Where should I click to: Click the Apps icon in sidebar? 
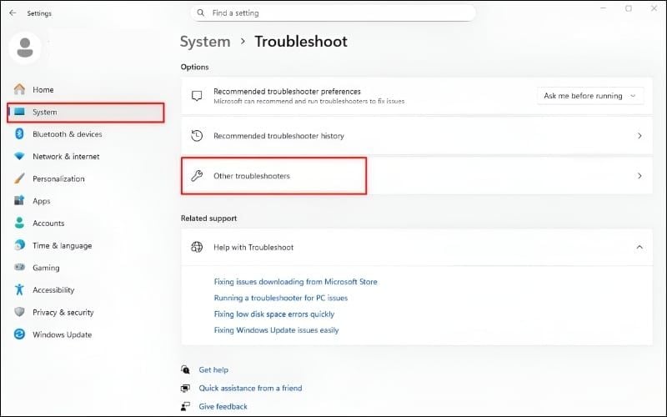pos(19,201)
